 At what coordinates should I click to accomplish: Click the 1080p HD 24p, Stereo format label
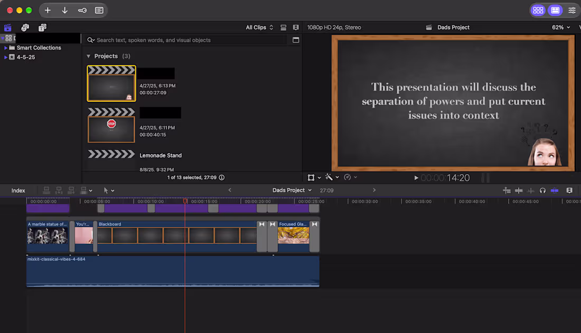tap(334, 27)
